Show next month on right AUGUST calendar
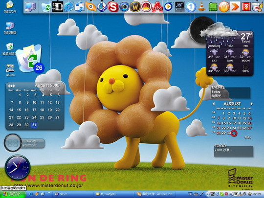This screenshot has height=198, width=264. (252, 104)
